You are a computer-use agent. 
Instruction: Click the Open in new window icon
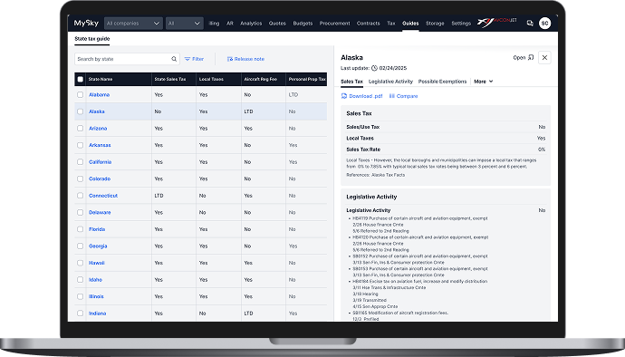tap(531, 57)
